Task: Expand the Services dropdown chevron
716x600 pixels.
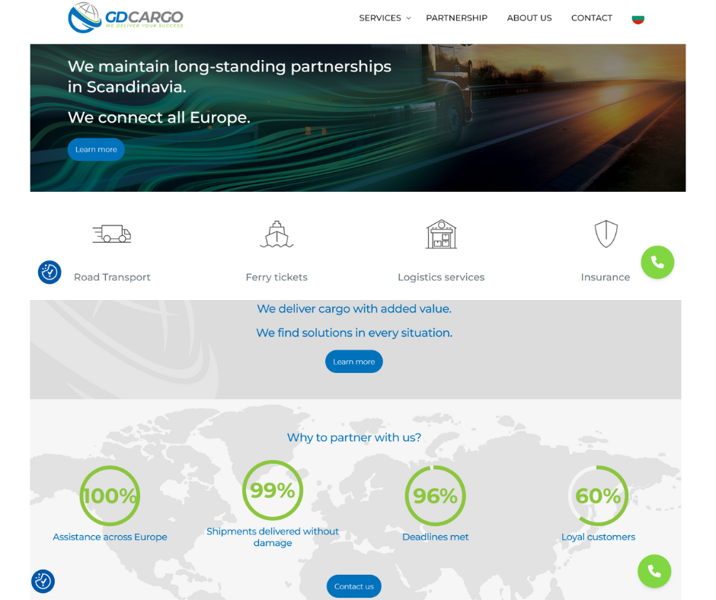Action: (x=409, y=18)
